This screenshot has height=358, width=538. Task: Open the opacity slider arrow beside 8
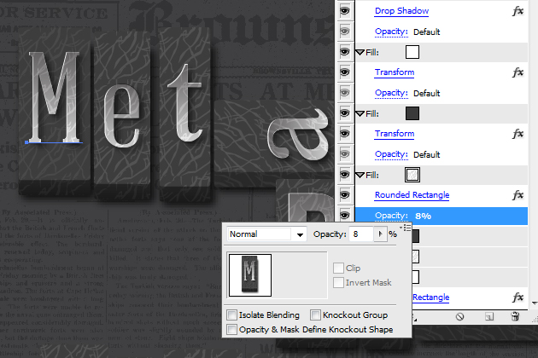pos(380,234)
